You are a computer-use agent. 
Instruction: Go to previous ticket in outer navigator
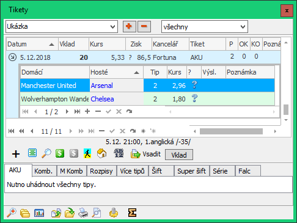click(32, 131)
